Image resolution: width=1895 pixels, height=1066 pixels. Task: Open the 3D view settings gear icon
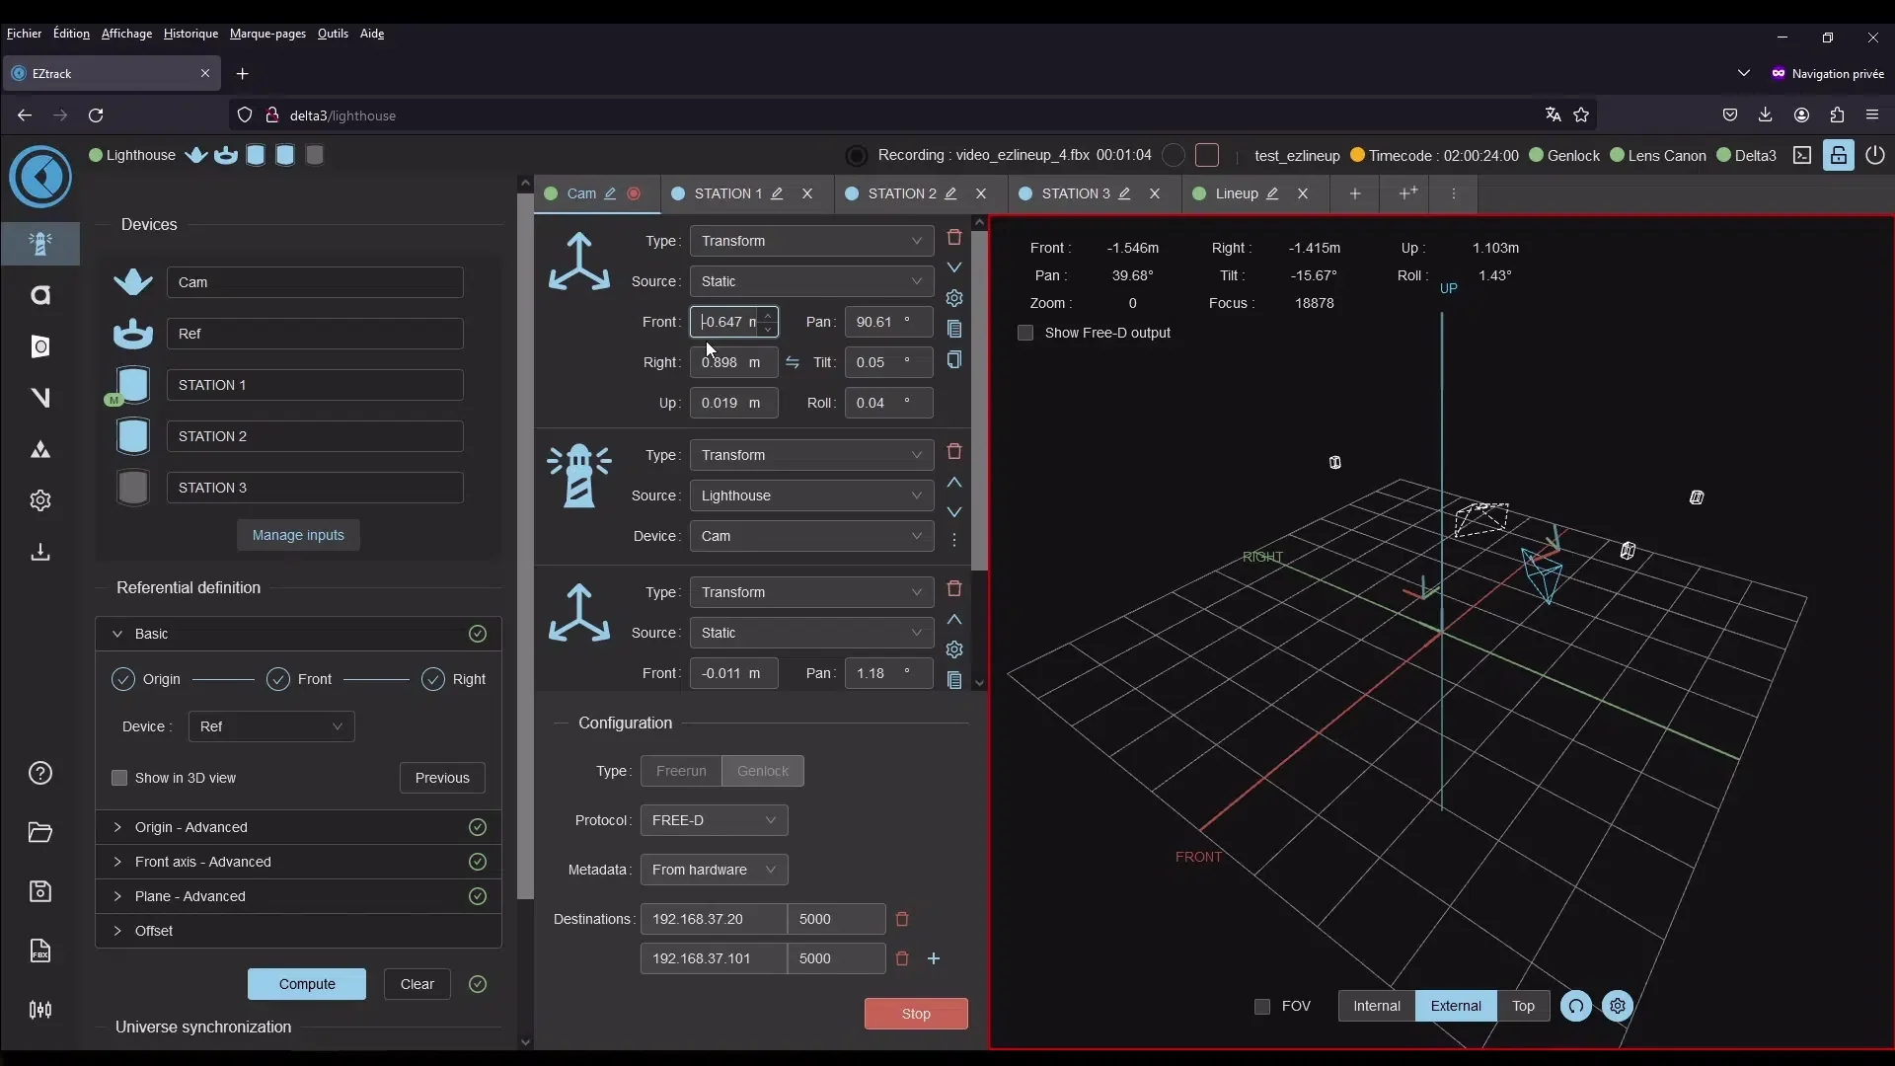click(x=1617, y=1006)
